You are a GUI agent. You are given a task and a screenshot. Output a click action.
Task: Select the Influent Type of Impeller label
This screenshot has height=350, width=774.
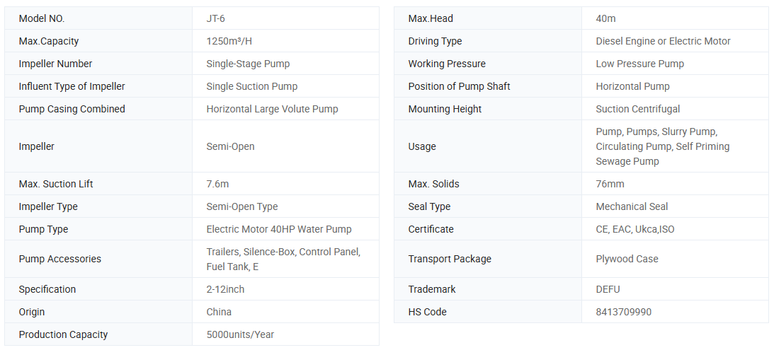point(72,86)
